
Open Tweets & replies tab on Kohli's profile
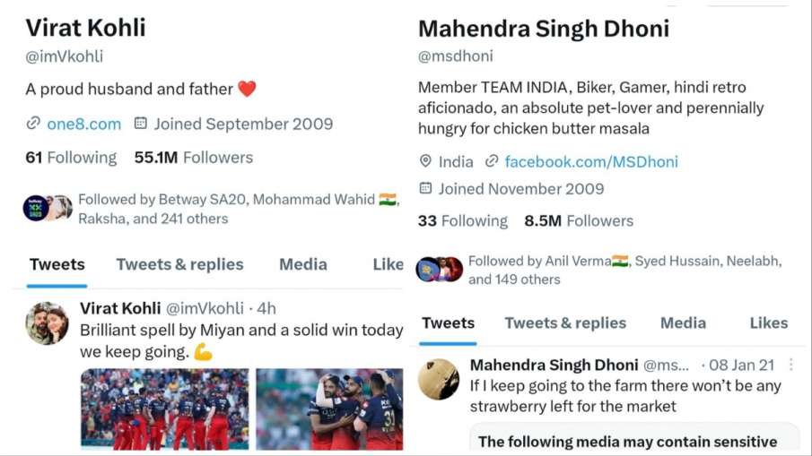[179, 264]
